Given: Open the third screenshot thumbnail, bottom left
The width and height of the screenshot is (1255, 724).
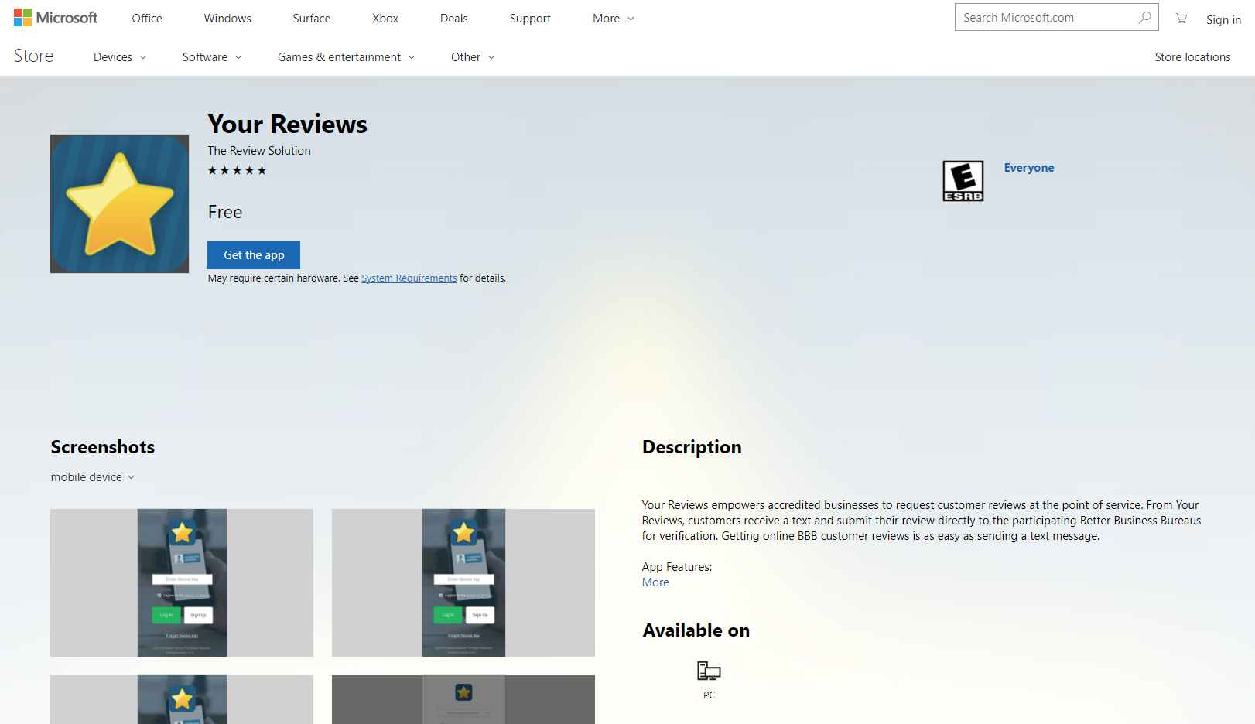Looking at the screenshot, I should pos(182,699).
